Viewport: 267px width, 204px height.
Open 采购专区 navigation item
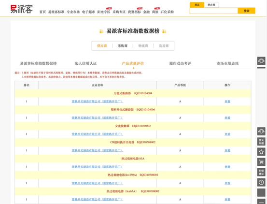(x=119, y=12)
